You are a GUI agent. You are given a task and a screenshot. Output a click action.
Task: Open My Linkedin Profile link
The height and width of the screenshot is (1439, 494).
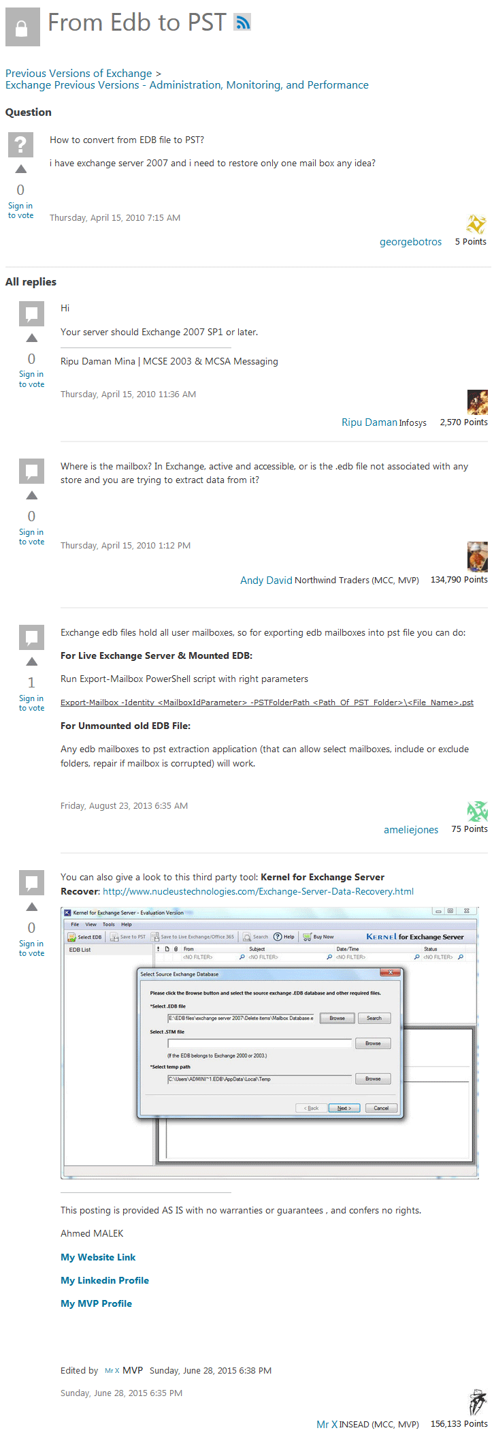[x=105, y=1280]
